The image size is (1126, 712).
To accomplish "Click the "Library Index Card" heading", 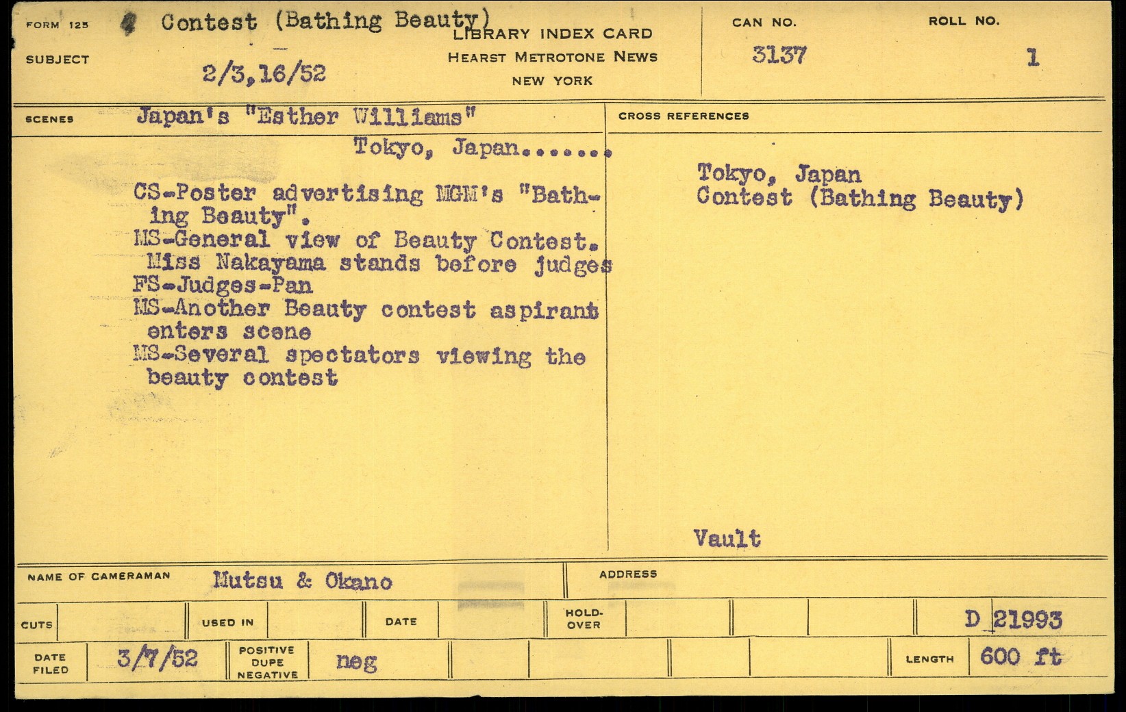I will (x=552, y=34).
